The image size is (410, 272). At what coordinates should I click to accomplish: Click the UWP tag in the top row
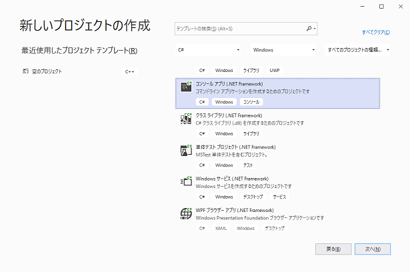275,71
